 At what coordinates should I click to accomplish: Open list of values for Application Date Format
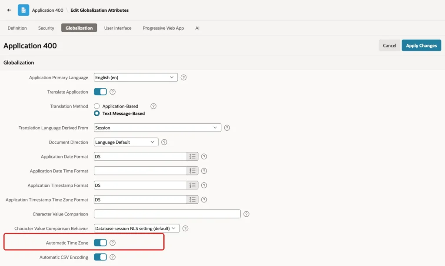(193, 156)
